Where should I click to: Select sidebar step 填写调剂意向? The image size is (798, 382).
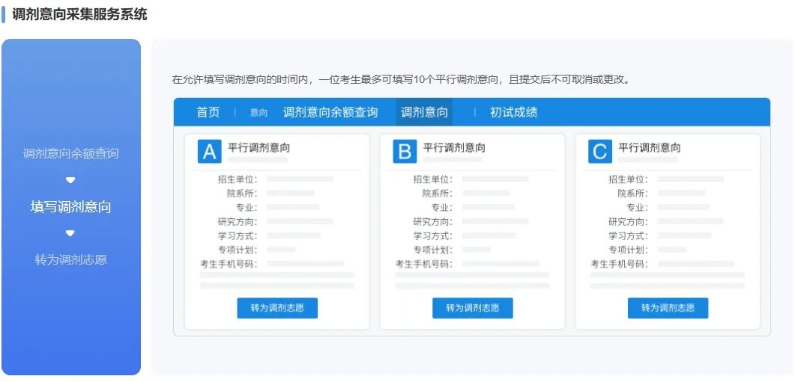[x=70, y=207]
